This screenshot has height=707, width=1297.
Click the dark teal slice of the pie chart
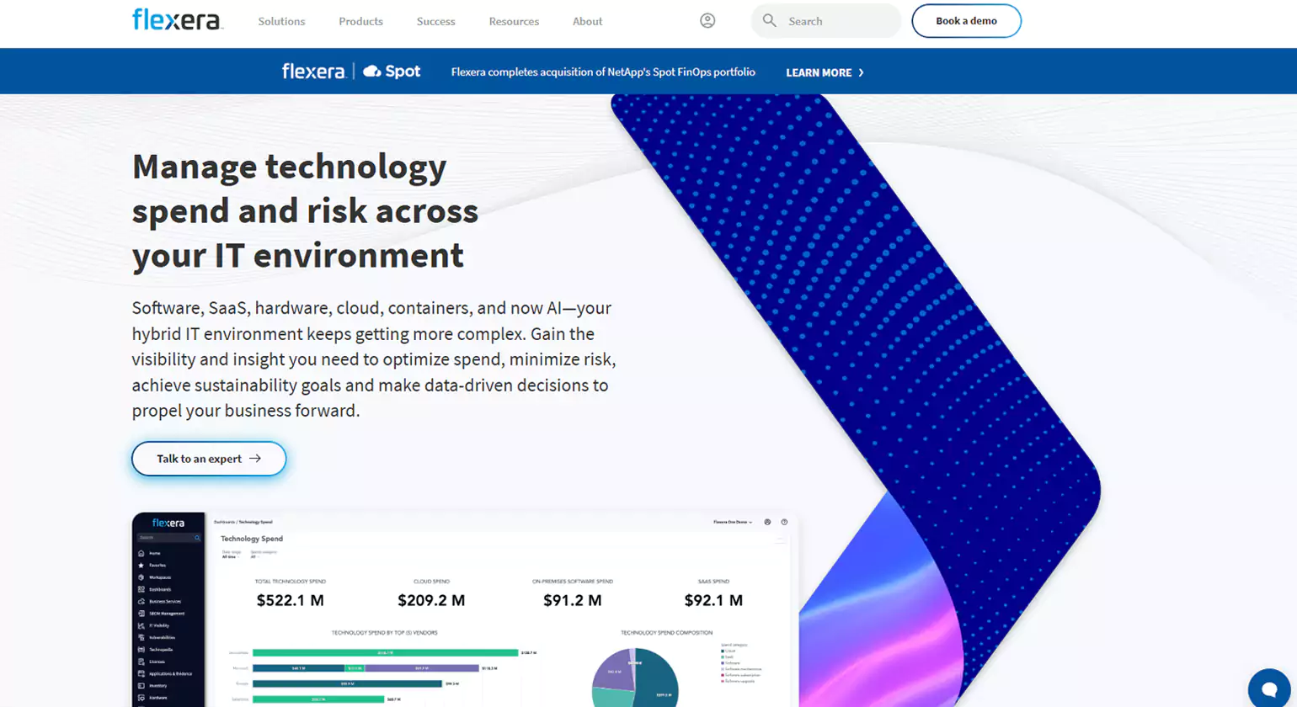[x=657, y=682]
